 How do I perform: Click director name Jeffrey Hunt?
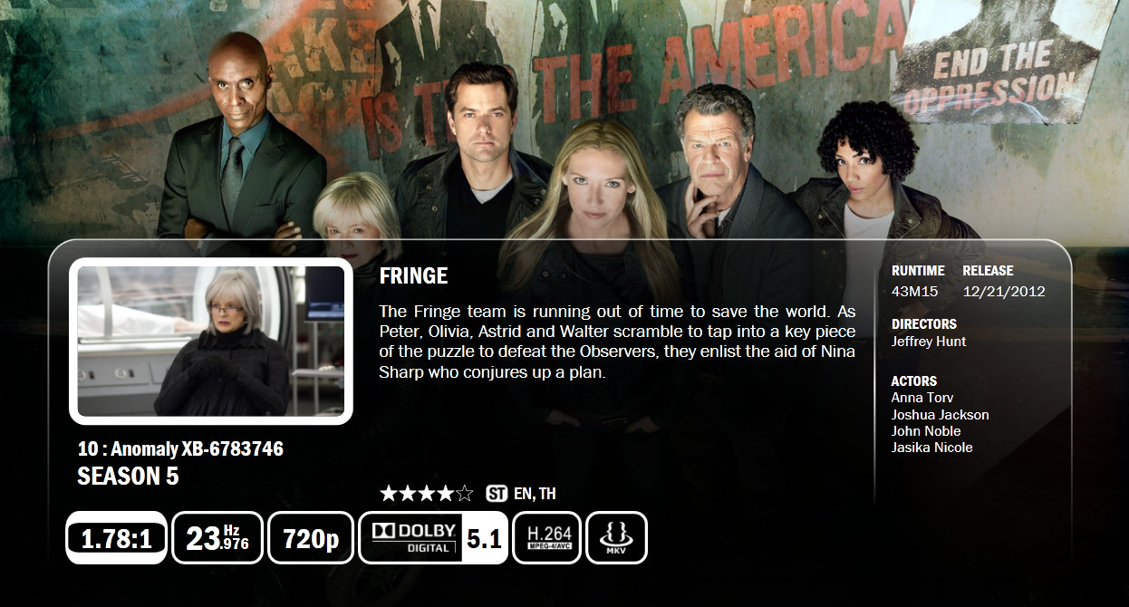click(x=929, y=342)
